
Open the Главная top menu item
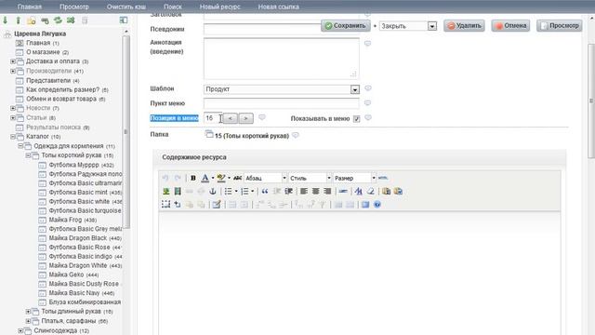(x=29, y=7)
